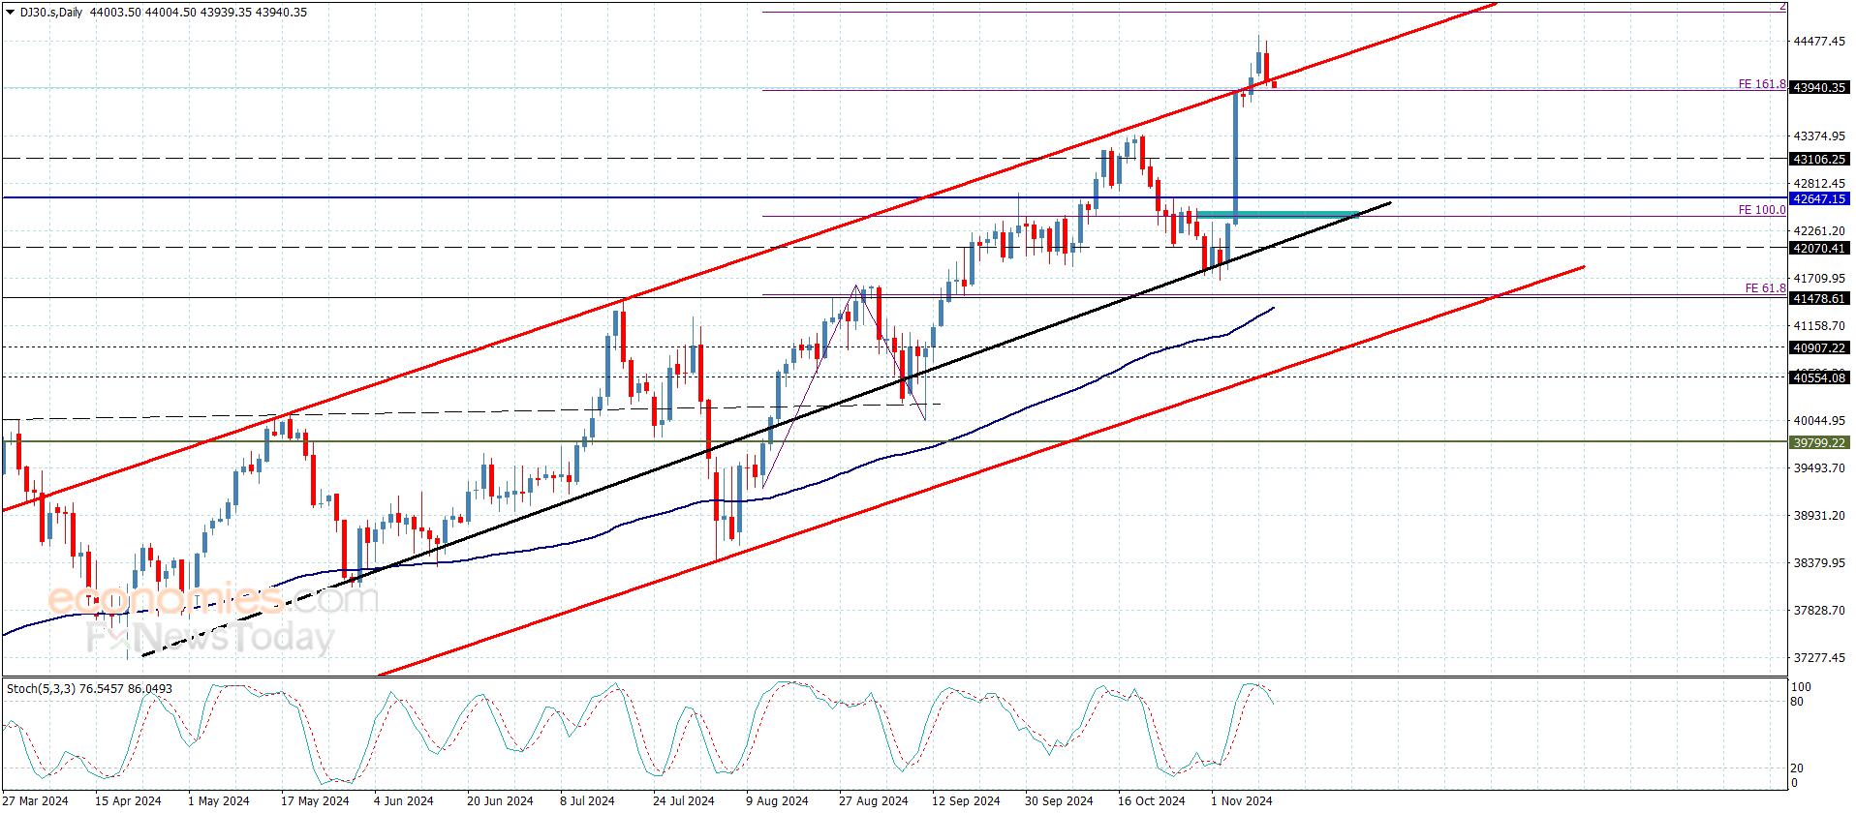Click the 1 May 2024 date label
Image resolution: width=1856 pixels, height=813 pixels.
[219, 801]
